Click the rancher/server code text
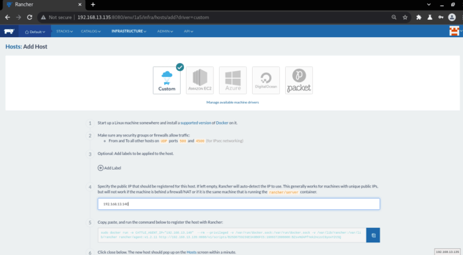Viewport: 463px width, 255px height. [x=284, y=192]
